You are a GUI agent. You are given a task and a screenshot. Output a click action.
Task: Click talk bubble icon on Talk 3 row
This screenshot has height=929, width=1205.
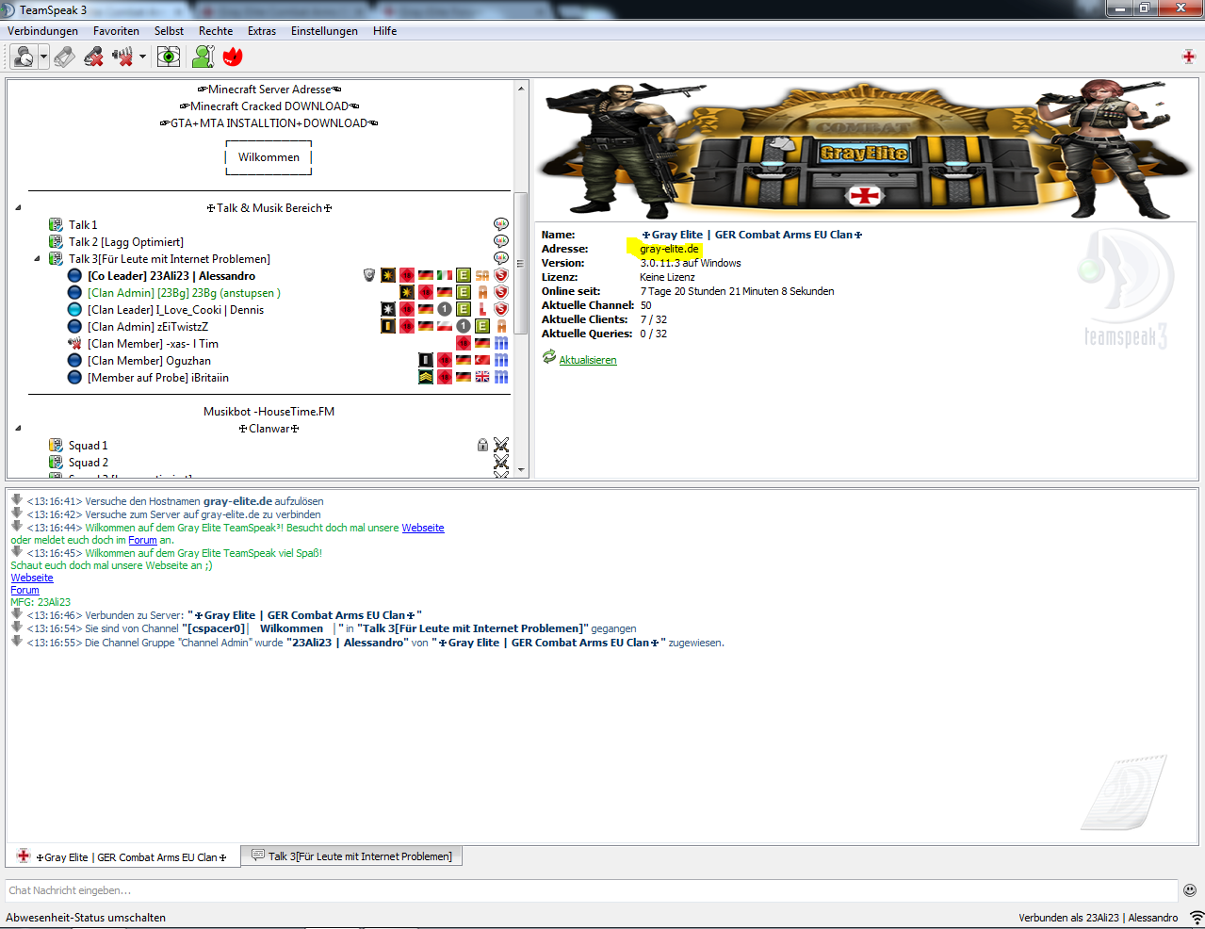pos(501,258)
